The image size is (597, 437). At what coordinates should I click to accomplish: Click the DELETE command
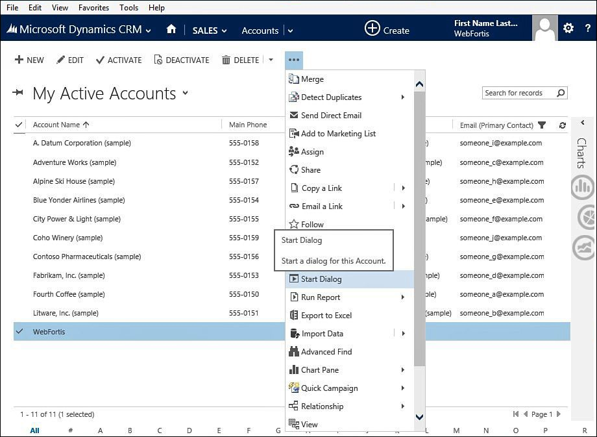point(240,60)
